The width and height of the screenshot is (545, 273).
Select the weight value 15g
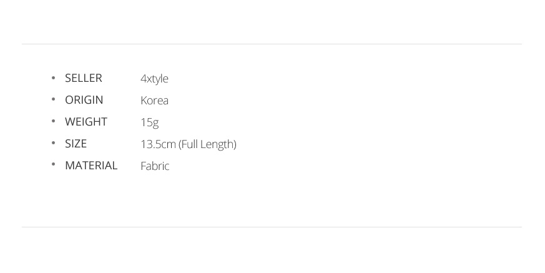tap(149, 122)
